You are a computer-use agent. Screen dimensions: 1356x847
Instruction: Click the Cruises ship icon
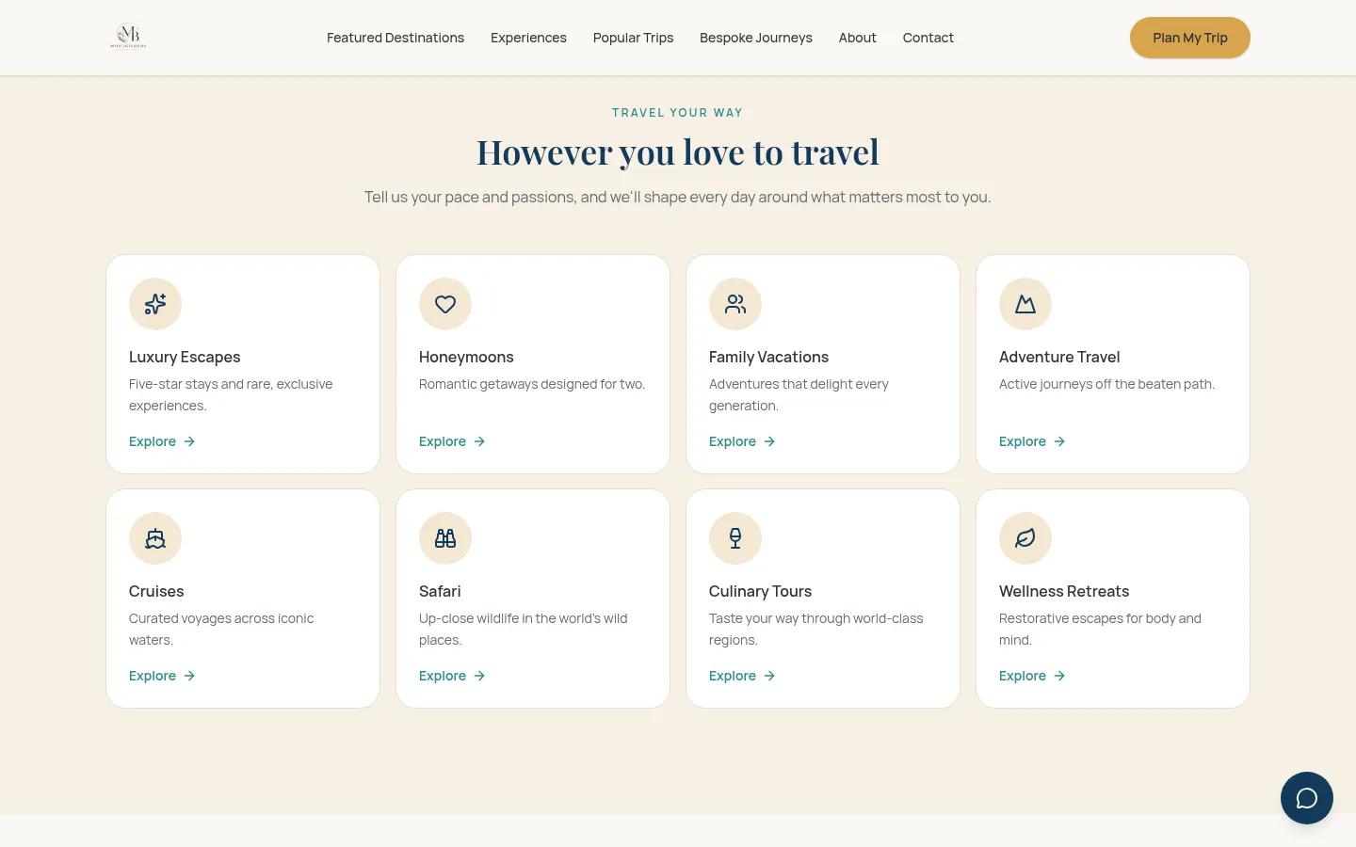(155, 538)
